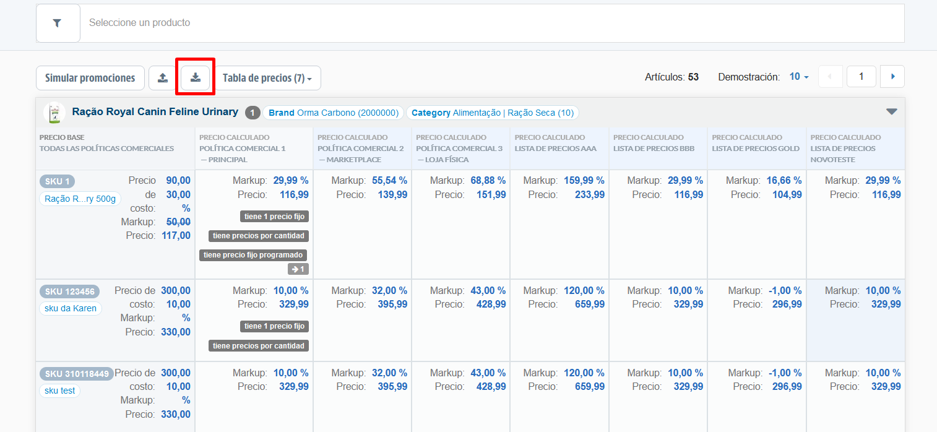
Task: Click the filter funnel icon
Action: pos(58,23)
